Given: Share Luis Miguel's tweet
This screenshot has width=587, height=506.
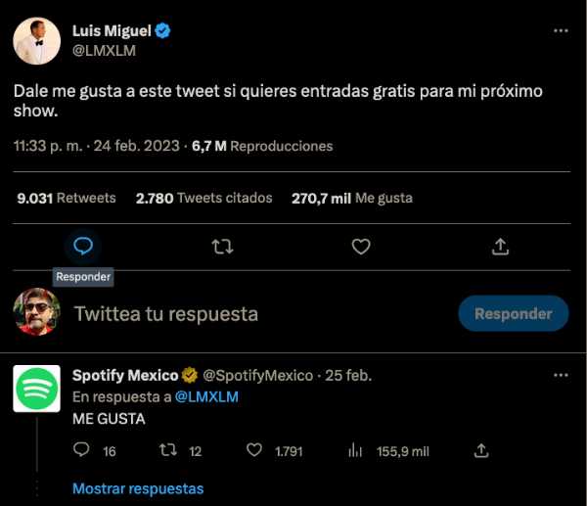Looking at the screenshot, I should (500, 246).
